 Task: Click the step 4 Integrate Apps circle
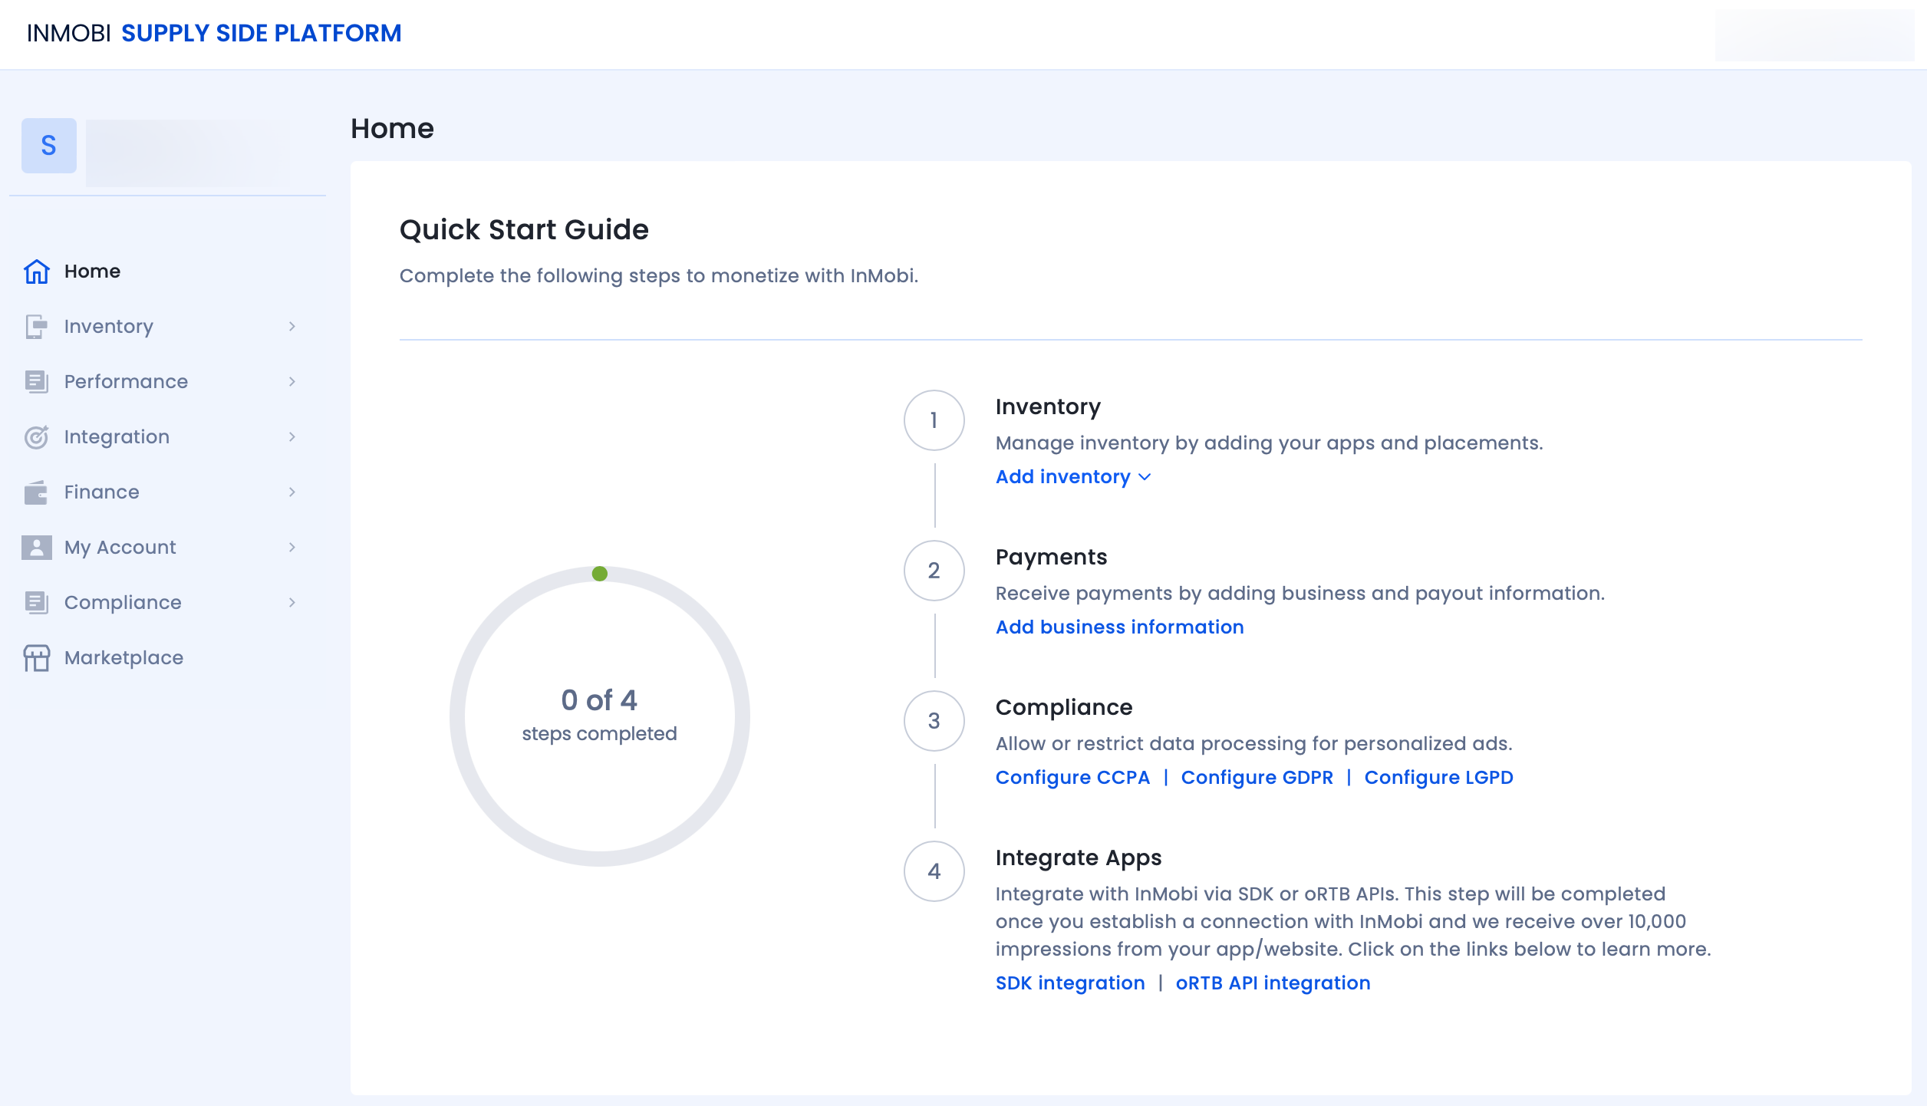pos(934,871)
